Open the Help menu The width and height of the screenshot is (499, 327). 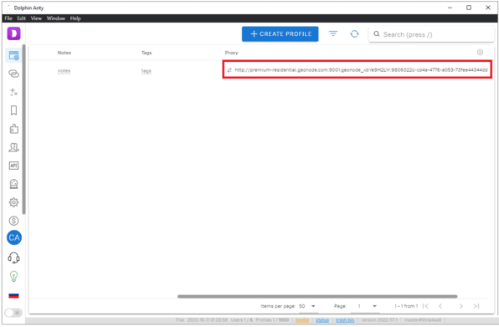[75, 18]
